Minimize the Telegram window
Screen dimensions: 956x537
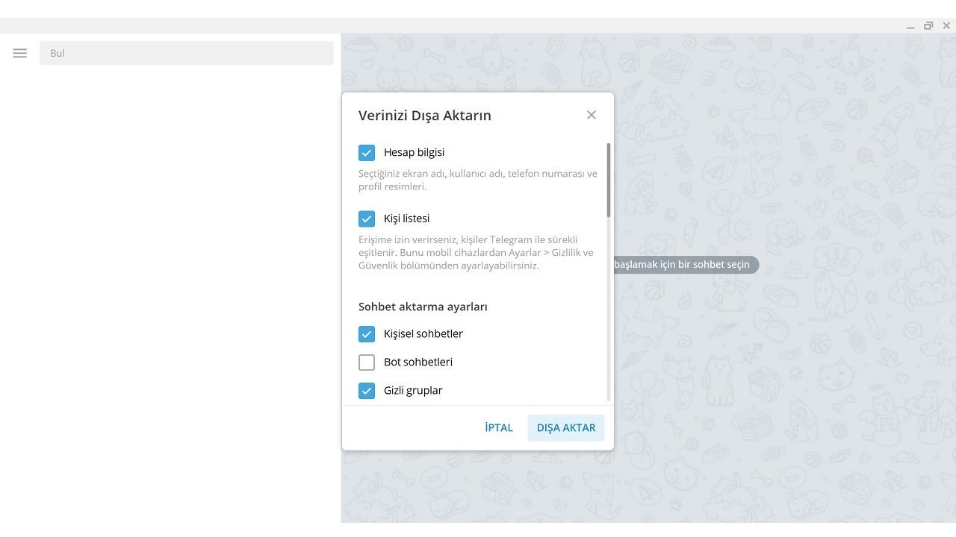[x=910, y=26]
